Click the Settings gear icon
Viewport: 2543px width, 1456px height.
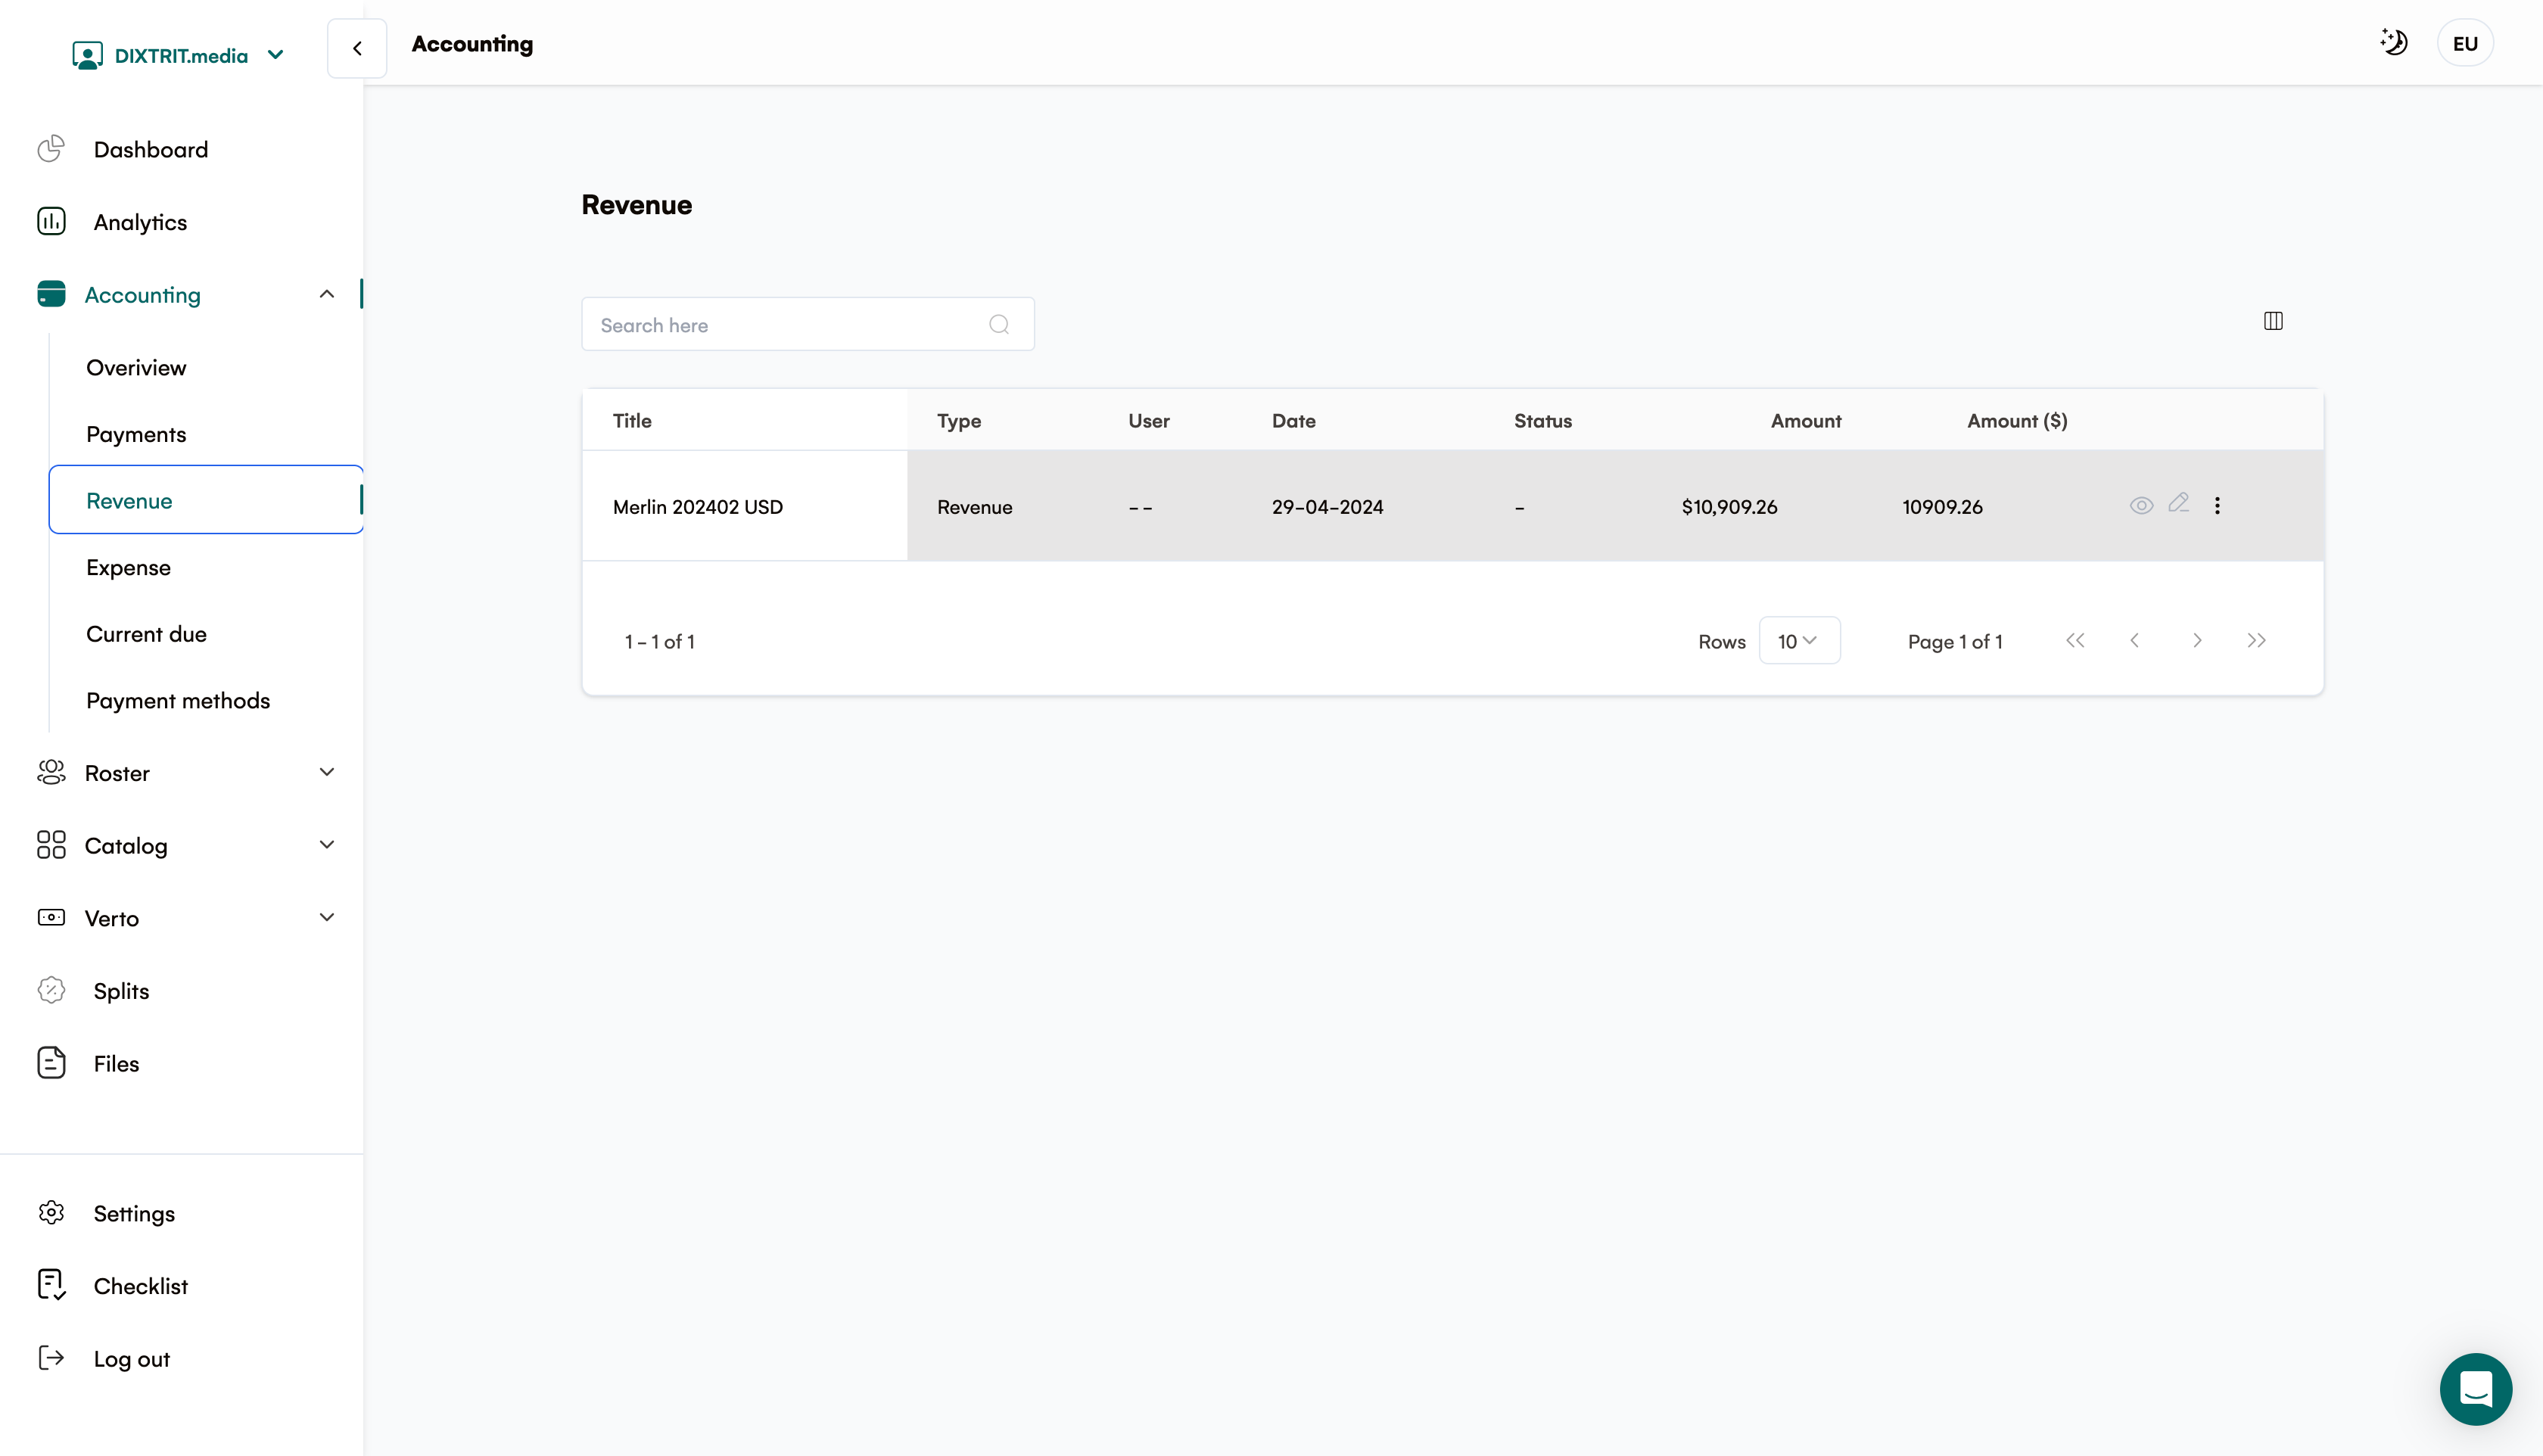pyautogui.click(x=51, y=1213)
